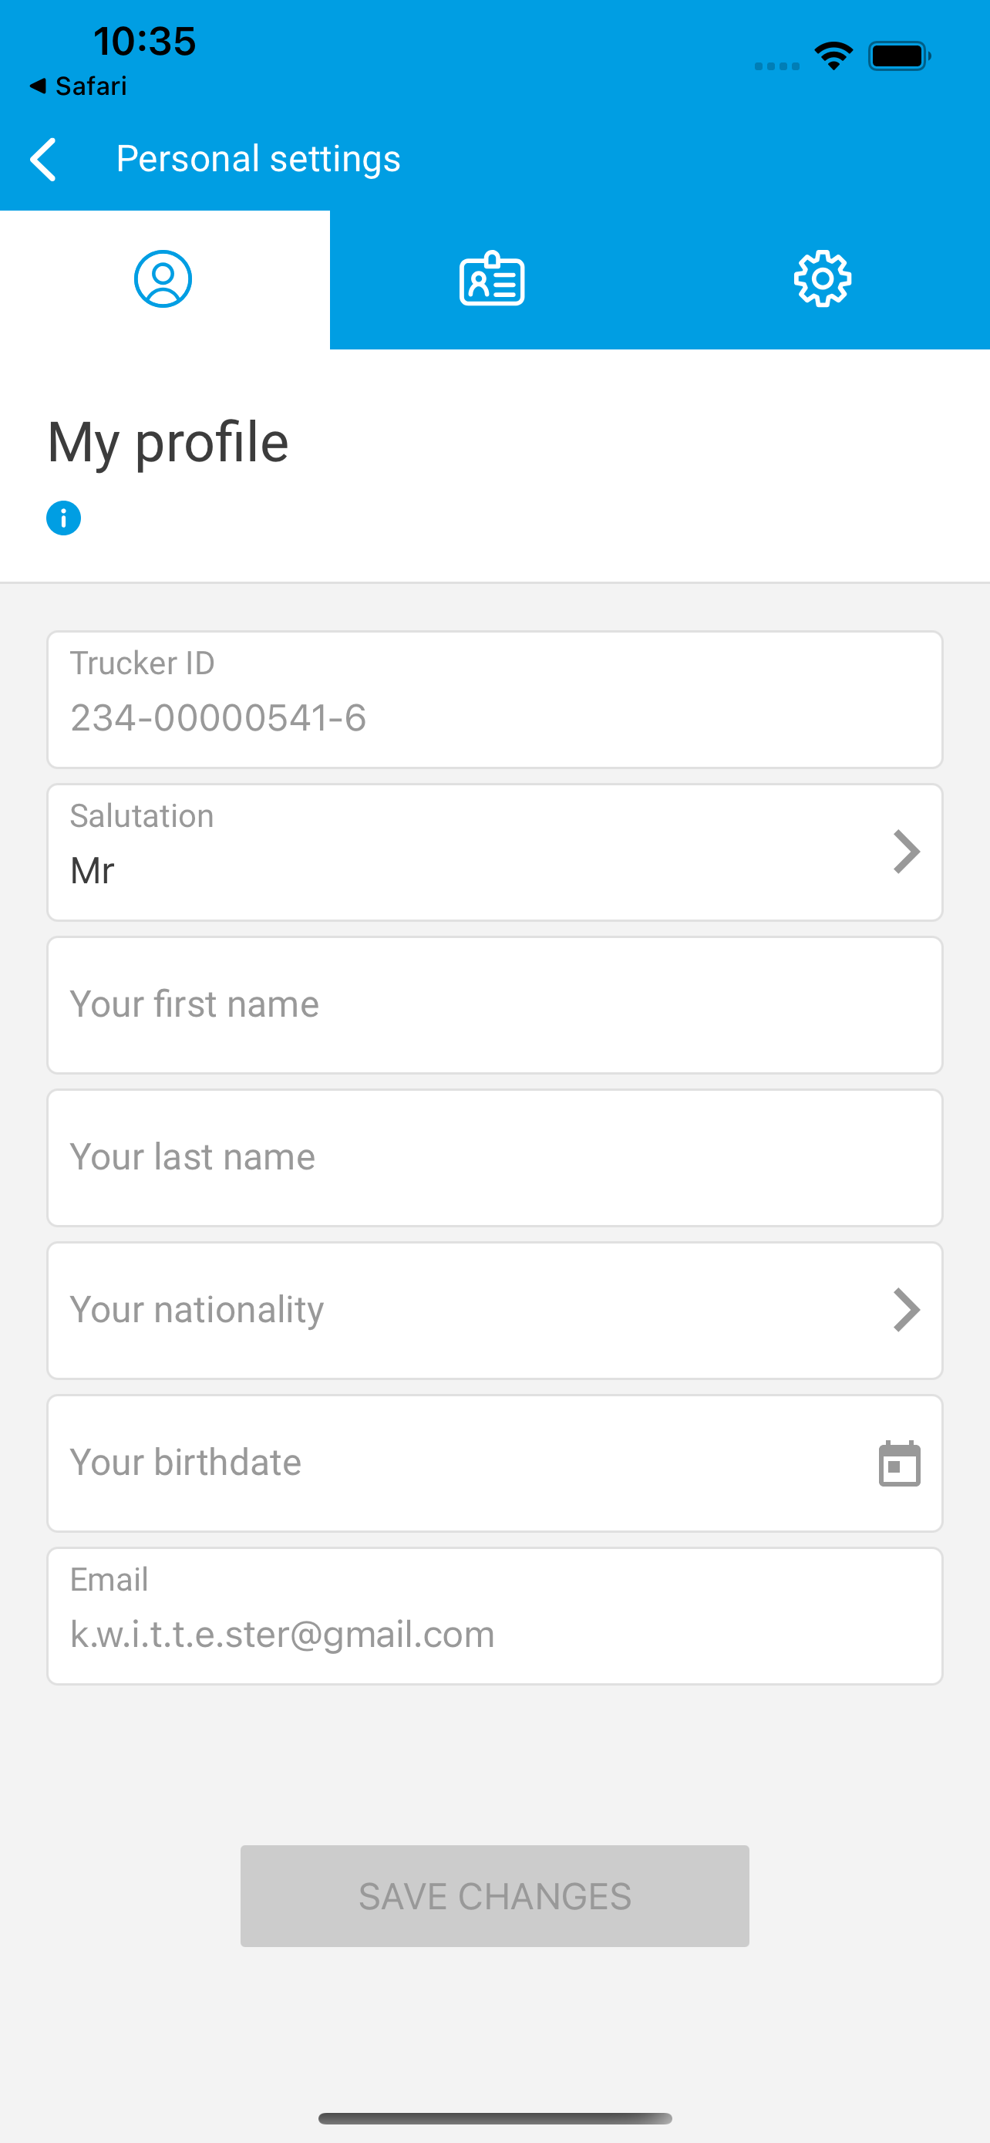Tap the Wi-Fi status icon
This screenshot has height=2143, width=990.
pyautogui.click(x=833, y=56)
